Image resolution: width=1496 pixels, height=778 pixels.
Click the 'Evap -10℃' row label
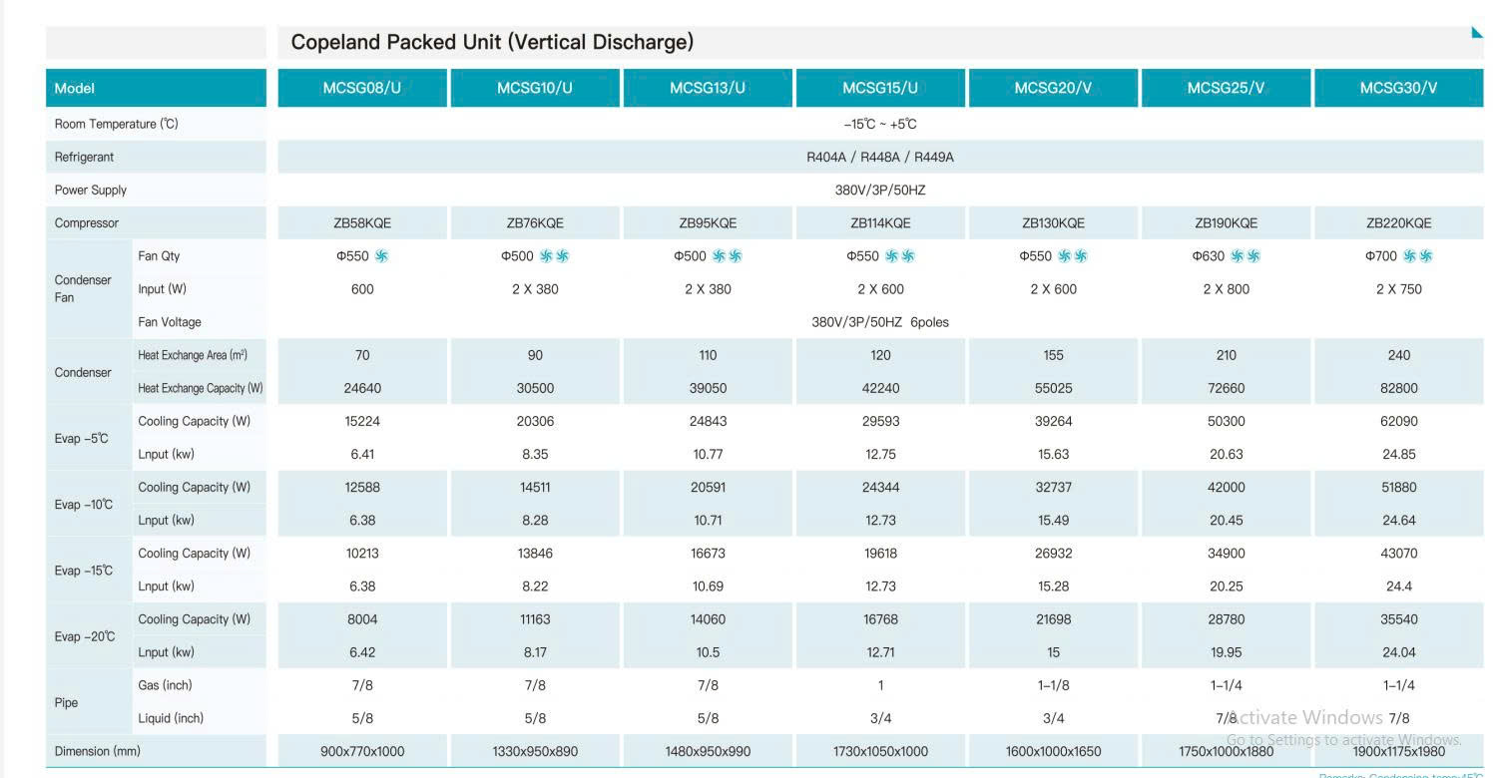(84, 504)
